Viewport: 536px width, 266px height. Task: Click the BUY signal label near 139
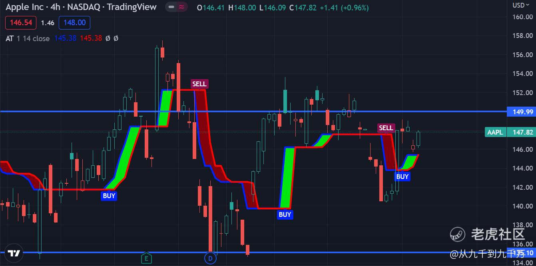(285, 215)
